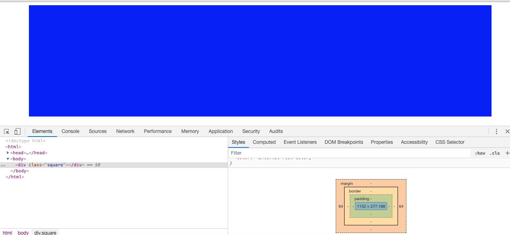Add a new style rule with plus icon
Screen dimensions: 510x235
pos(507,153)
